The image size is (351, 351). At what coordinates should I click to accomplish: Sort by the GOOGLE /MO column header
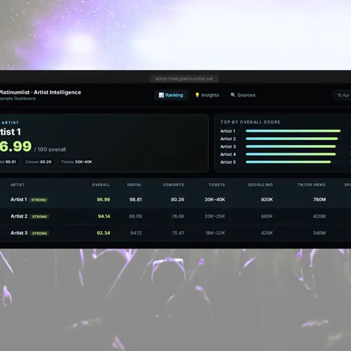(260, 185)
